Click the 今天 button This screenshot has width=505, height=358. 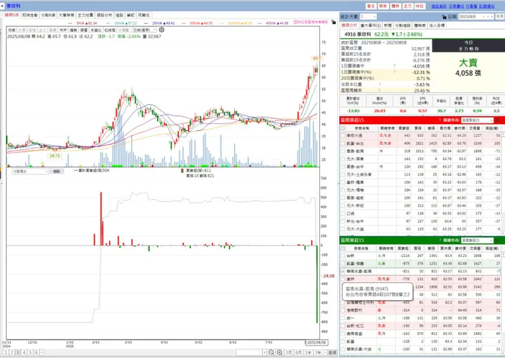pyautogui.click(x=500, y=17)
